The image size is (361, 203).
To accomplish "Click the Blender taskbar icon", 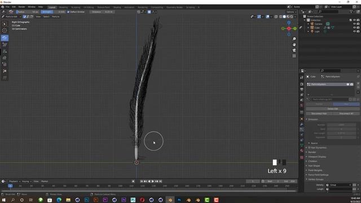I will click(x=170, y=200).
